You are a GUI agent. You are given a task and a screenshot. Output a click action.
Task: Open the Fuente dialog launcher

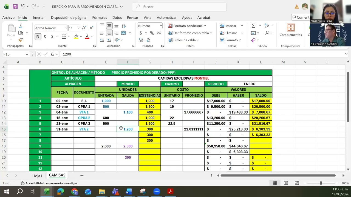(x=94, y=46)
